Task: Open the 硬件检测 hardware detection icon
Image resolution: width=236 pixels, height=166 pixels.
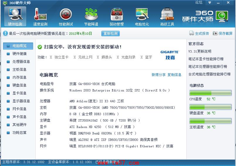Action: tap(15, 15)
